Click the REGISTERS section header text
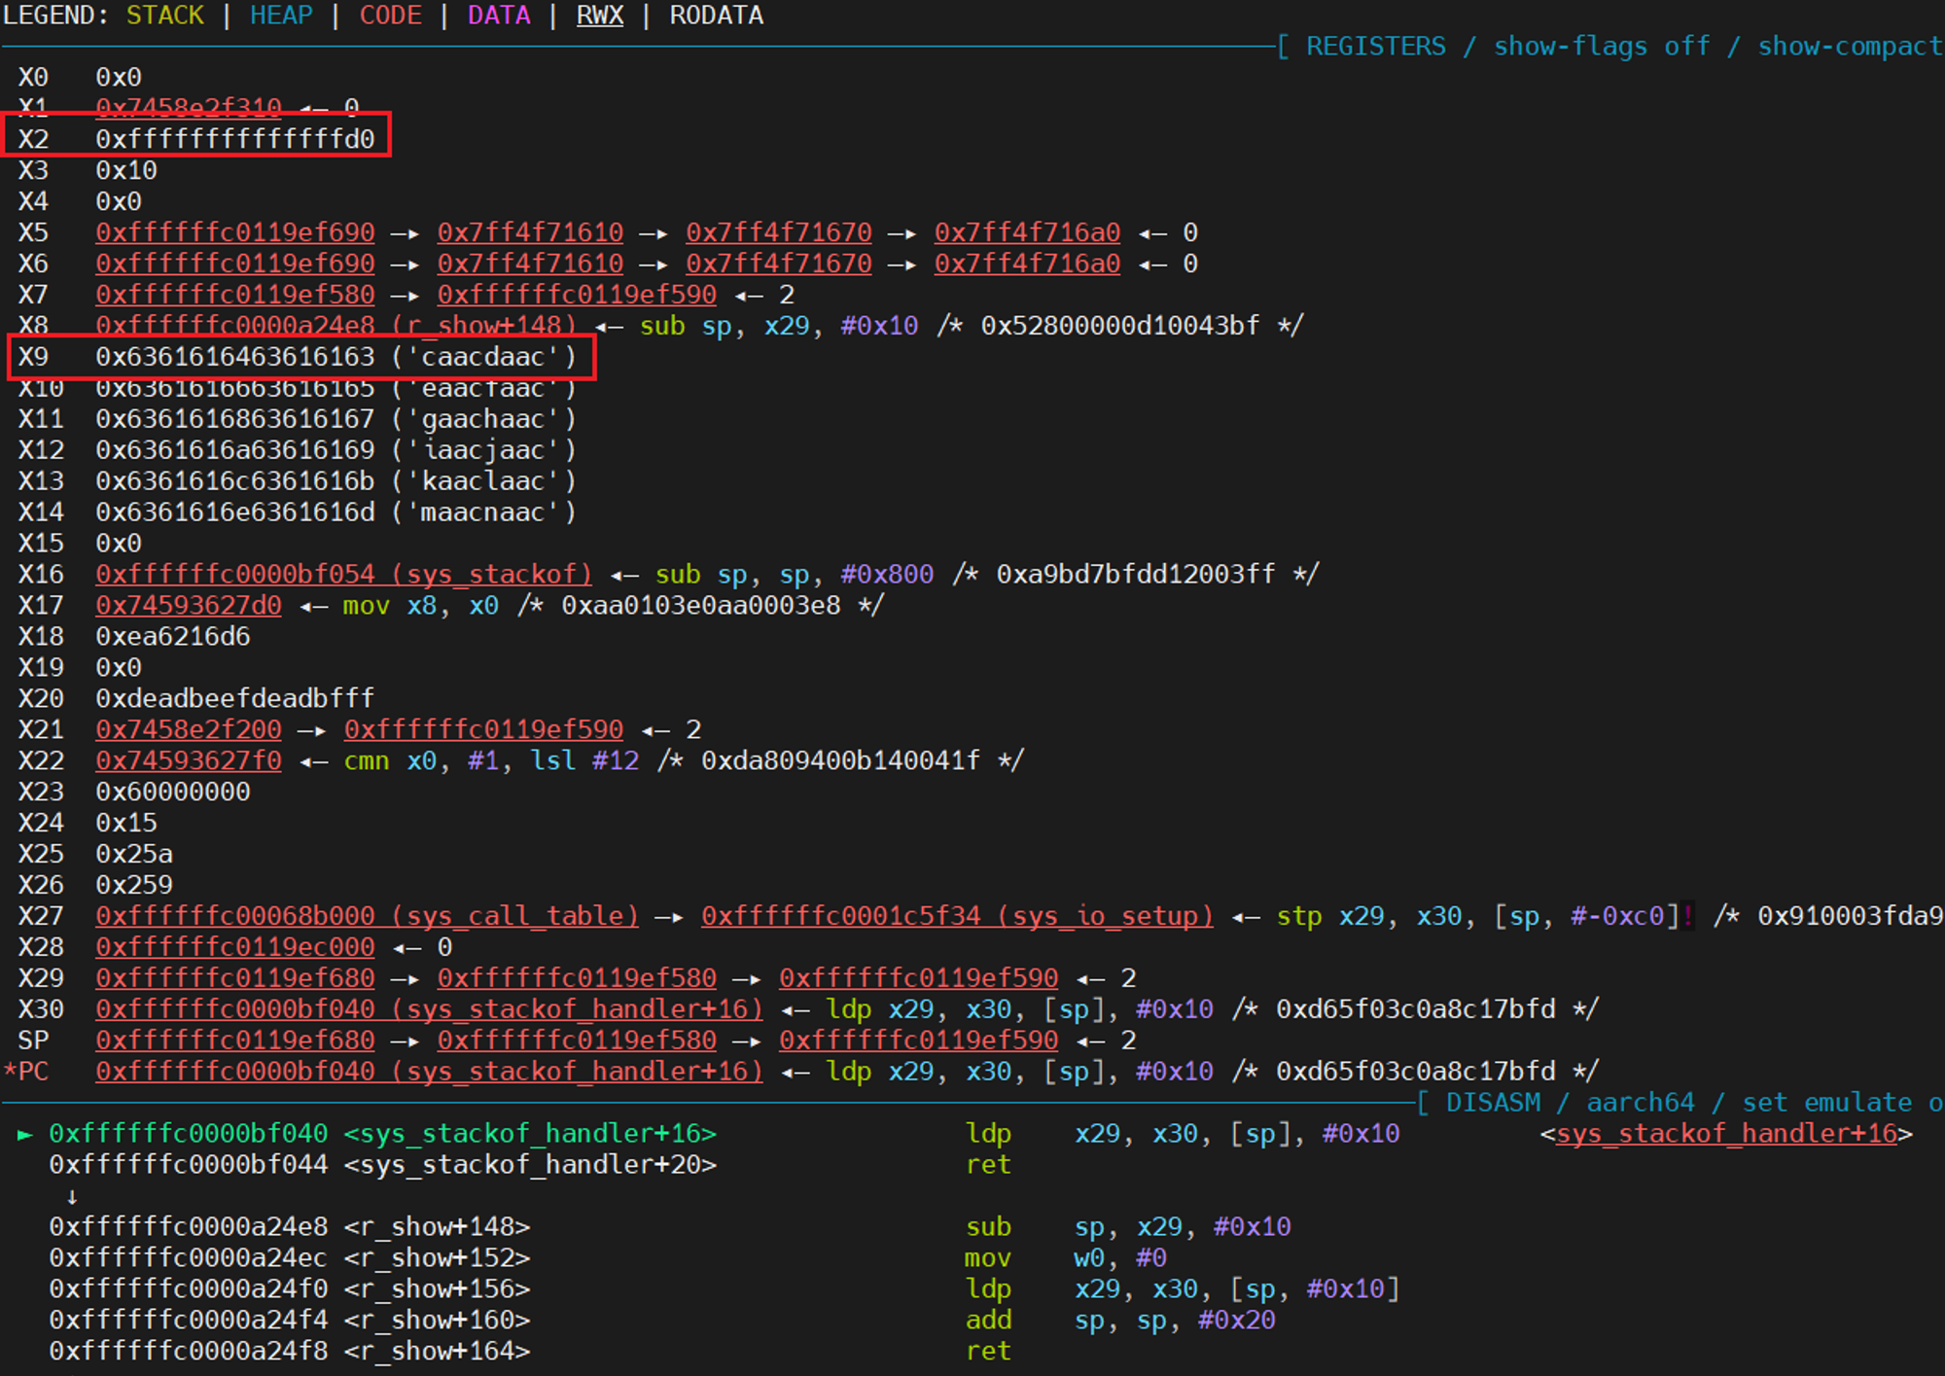The width and height of the screenshot is (1945, 1376). coord(1375,47)
